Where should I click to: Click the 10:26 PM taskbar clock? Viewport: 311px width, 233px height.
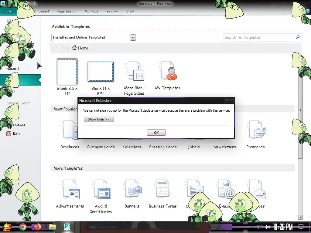283,227
